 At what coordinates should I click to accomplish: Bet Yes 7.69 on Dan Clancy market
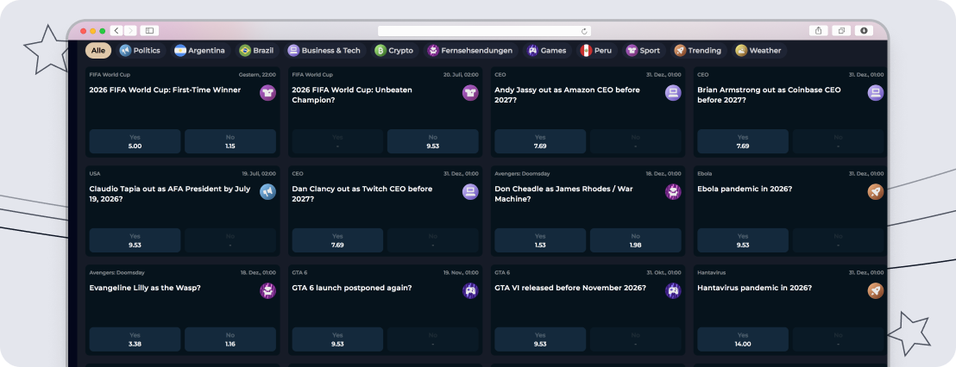[337, 240]
